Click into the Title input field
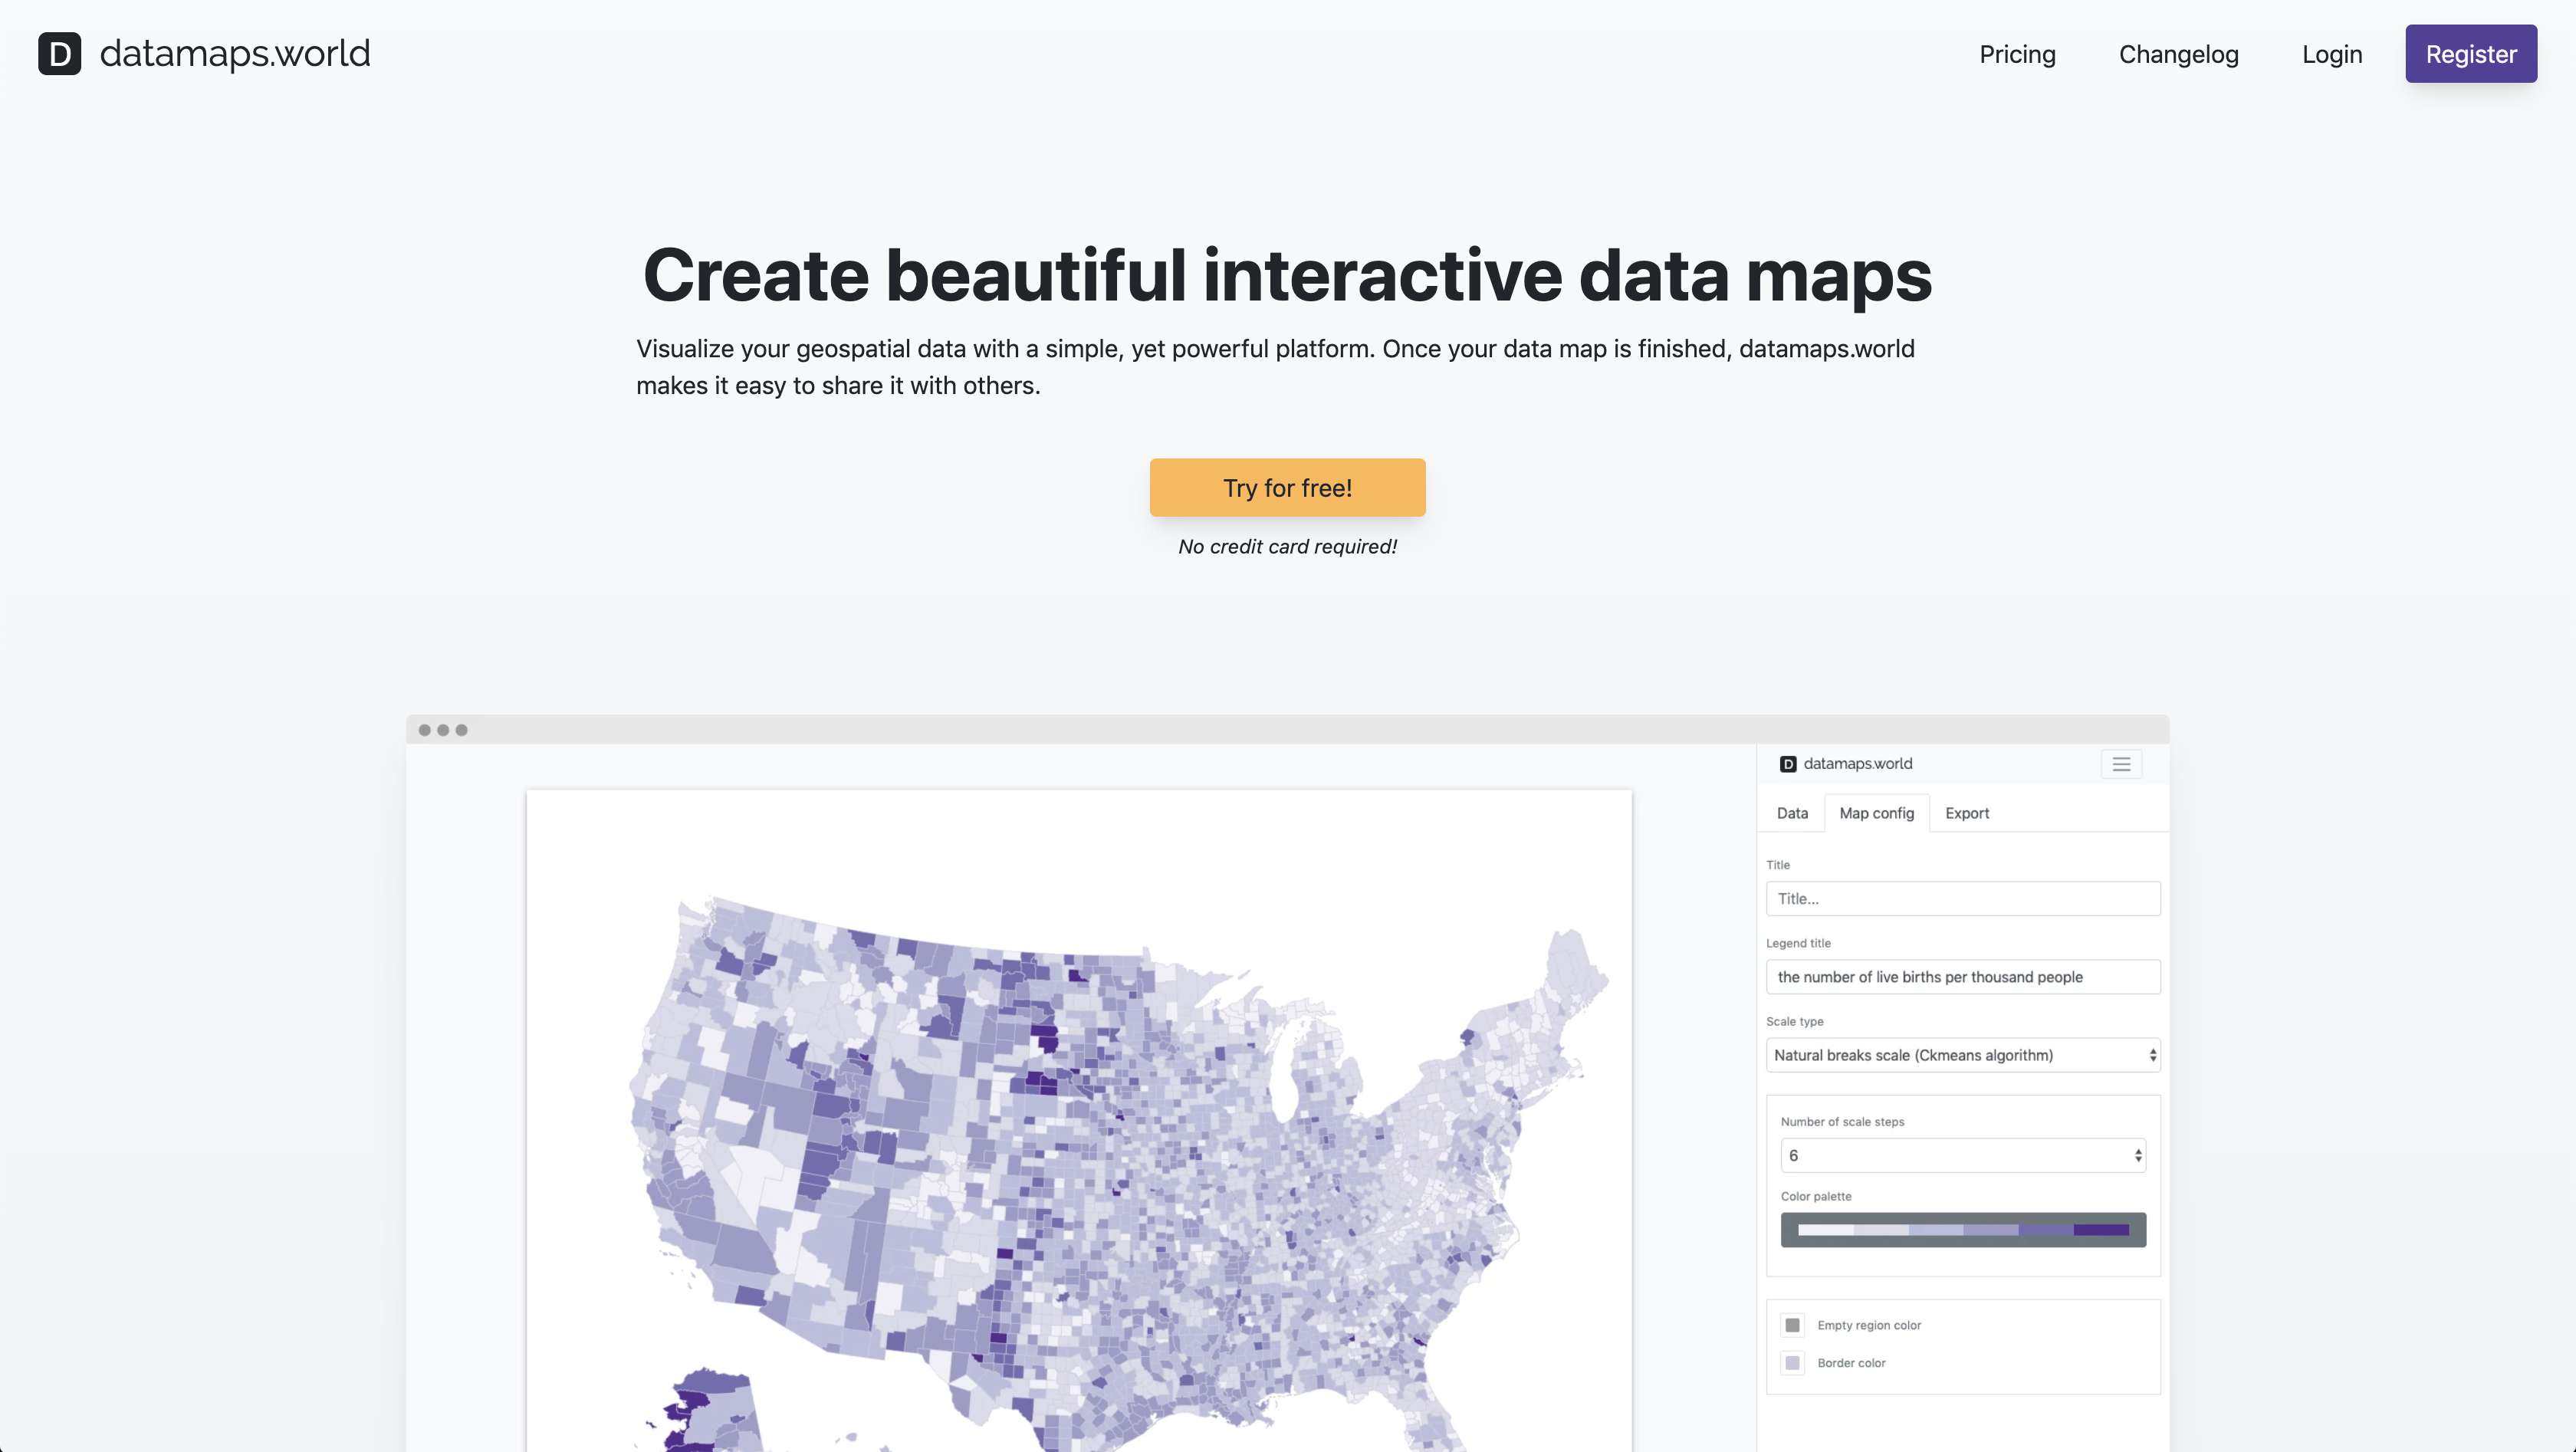This screenshot has height=1452, width=2576. 1962,898
